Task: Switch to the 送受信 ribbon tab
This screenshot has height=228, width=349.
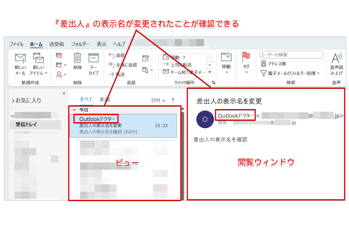Action: tap(56, 44)
